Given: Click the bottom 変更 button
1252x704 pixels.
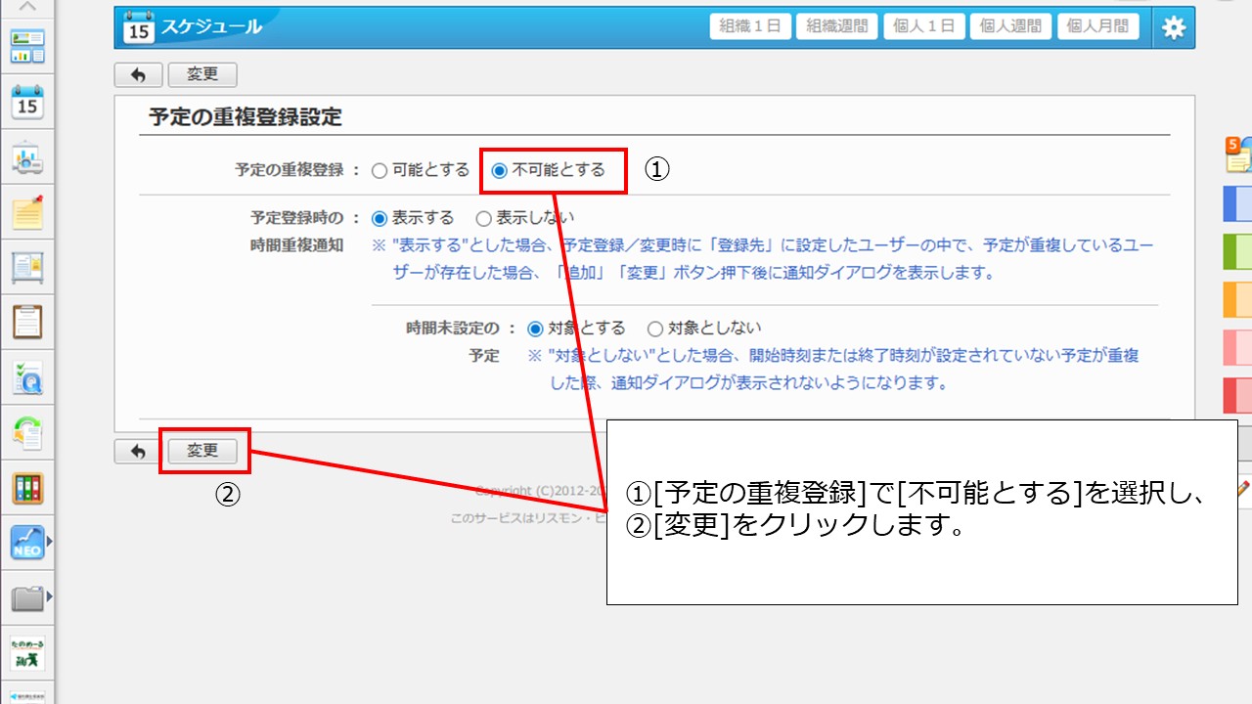Looking at the screenshot, I should (202, 451).
